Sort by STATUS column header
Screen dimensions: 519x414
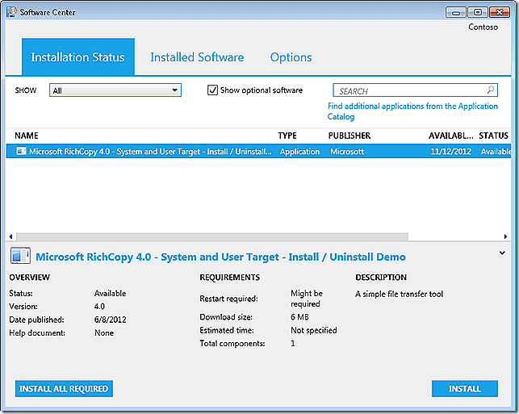(493, 136)
